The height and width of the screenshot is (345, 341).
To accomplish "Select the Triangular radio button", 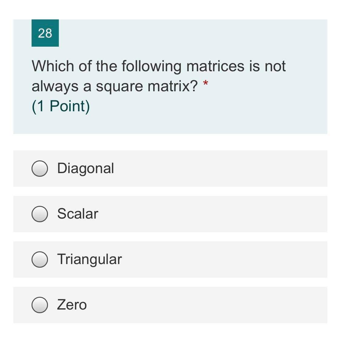I will pos(39,260).
